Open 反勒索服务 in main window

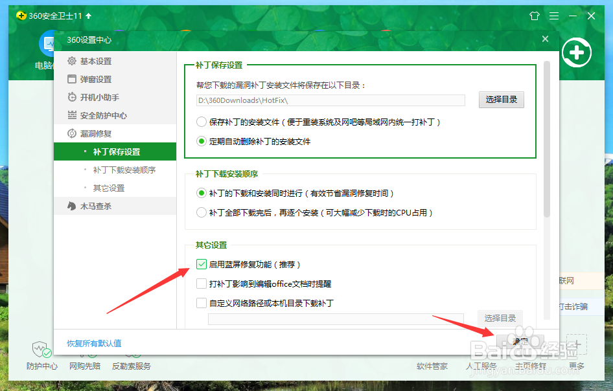point(132,366)
